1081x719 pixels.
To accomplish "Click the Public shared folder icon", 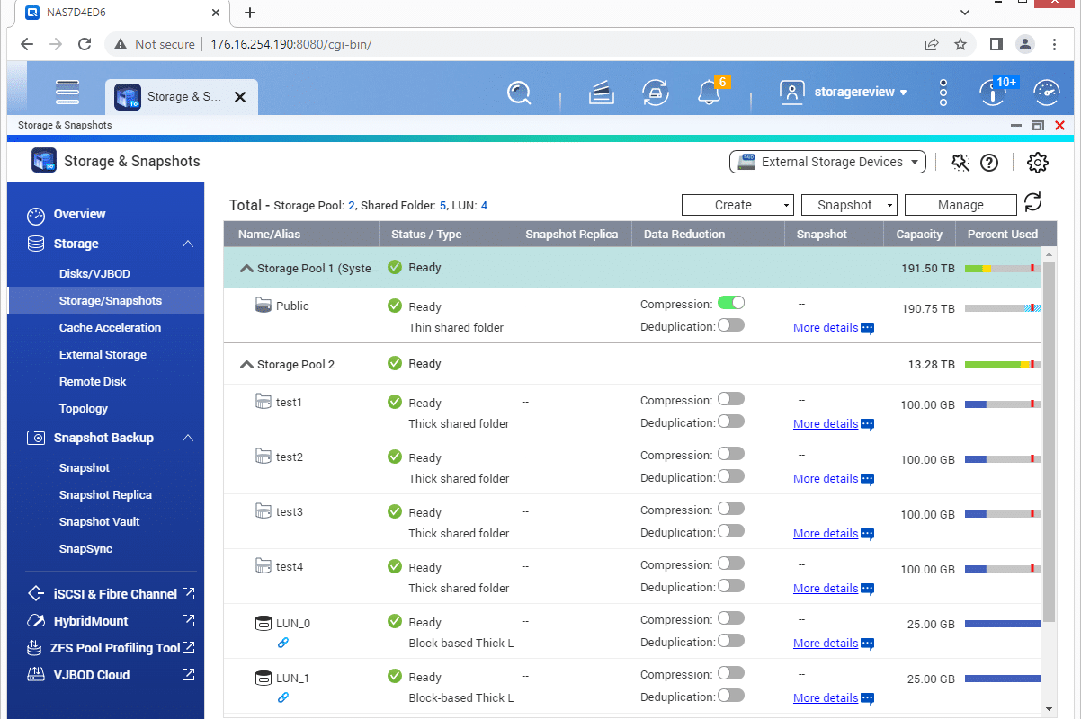I will (x=264, y=306).
